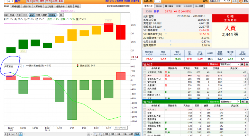Click the 今天 button
The height and width of the screenshot is (136, 249).
point(234,1)
